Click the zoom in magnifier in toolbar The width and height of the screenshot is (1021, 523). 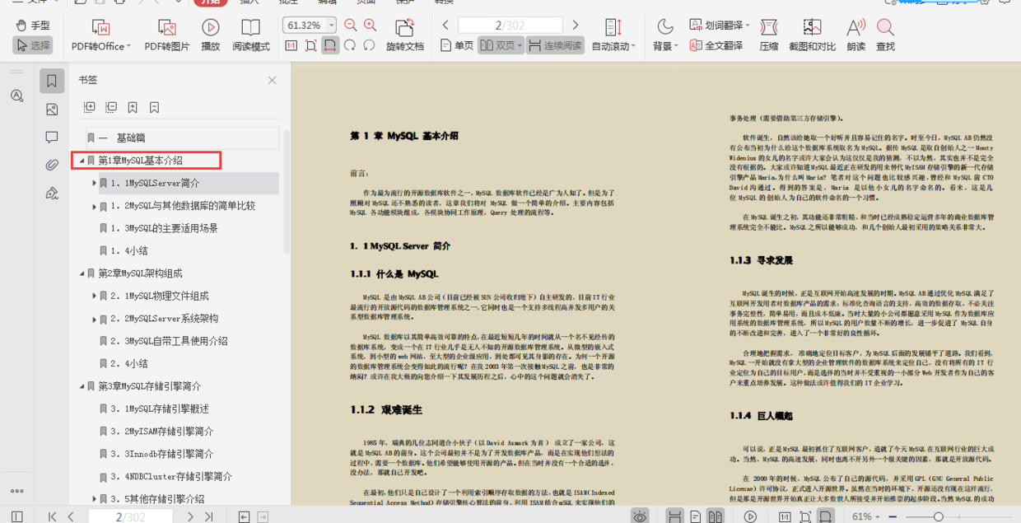click(371, 26)
